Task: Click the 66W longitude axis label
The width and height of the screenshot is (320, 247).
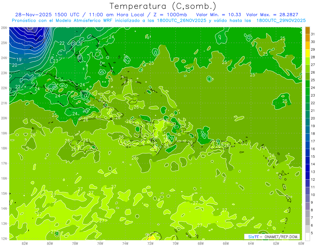Action: coord(226,243)
